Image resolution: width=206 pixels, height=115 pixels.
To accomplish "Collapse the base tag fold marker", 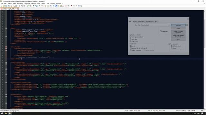I will [x=6, y=28].
